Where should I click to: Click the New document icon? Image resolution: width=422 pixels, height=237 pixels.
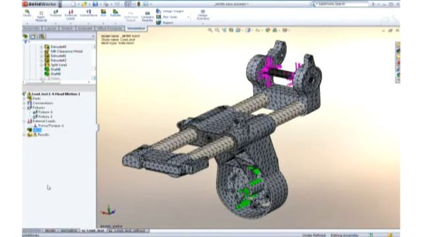[x=74, y=4]
